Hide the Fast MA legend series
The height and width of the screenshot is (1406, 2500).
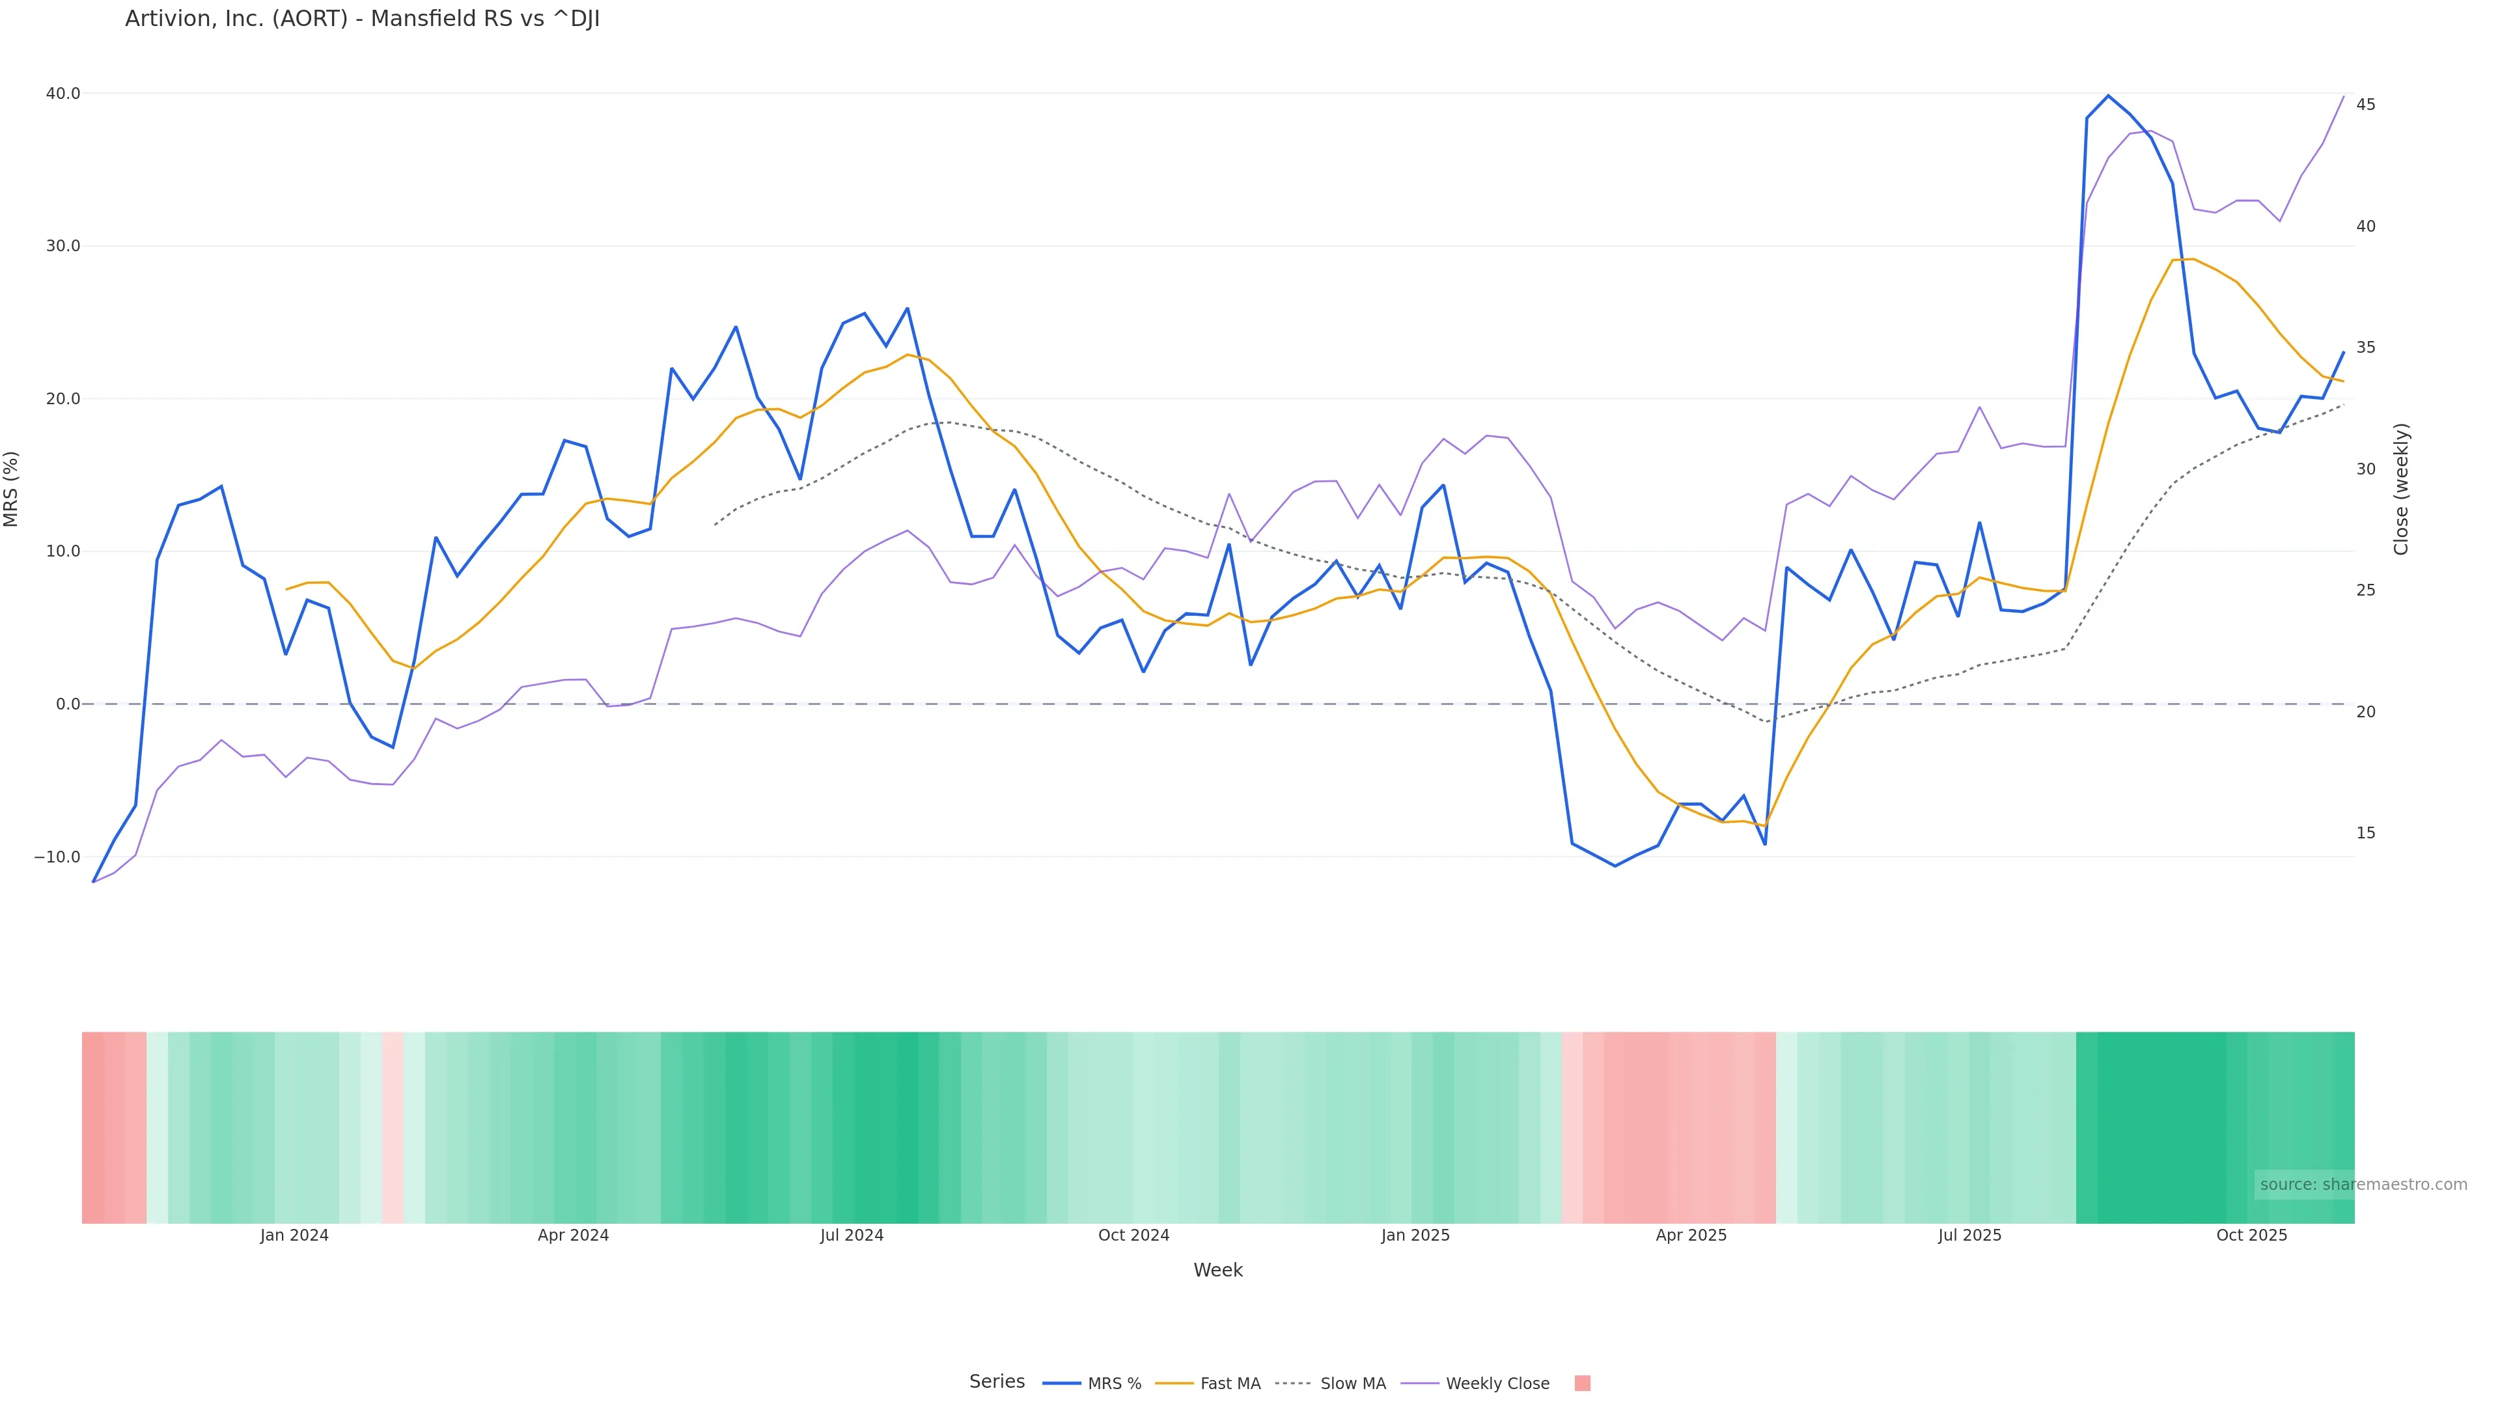click(x=1208, y=1384)
